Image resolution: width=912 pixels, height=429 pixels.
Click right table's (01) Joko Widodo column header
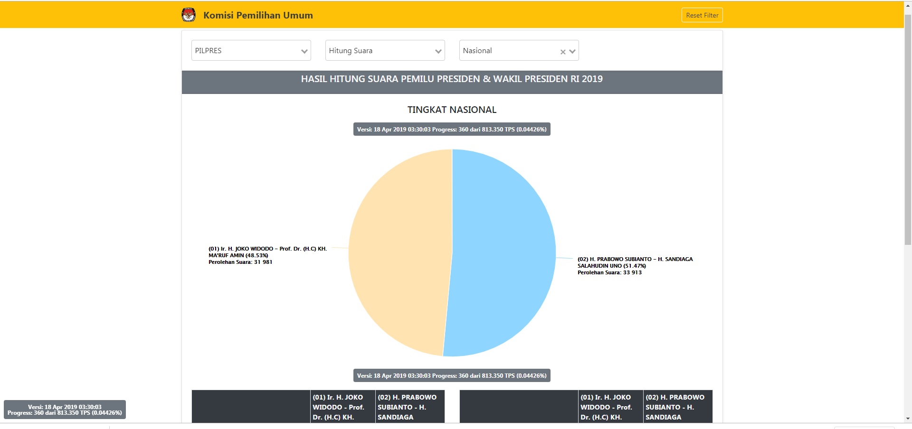tap(610, 407)
